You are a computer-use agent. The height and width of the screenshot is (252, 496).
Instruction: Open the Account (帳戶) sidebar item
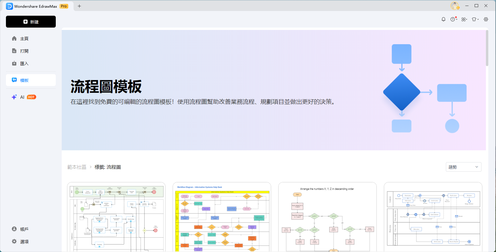click(31, 229)
